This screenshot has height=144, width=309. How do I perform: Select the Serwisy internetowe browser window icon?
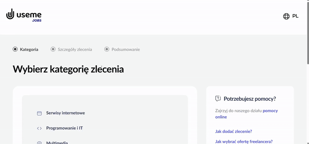coord(39,113)
